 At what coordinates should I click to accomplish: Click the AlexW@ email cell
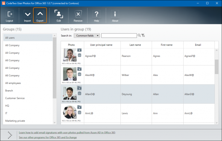(199, 75)
